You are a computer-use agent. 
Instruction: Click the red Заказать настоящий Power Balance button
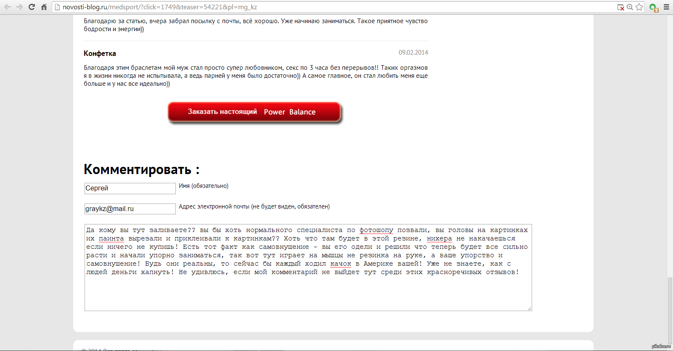coord(254,112)
